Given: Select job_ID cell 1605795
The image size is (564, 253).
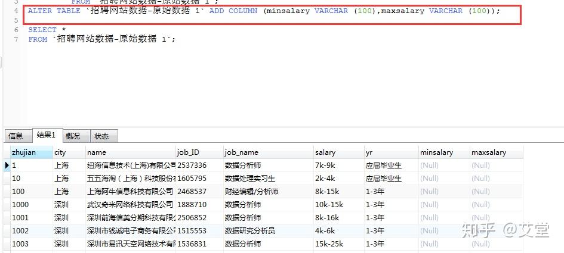Looking at the screenshot, I should click(x=199, y=179).
